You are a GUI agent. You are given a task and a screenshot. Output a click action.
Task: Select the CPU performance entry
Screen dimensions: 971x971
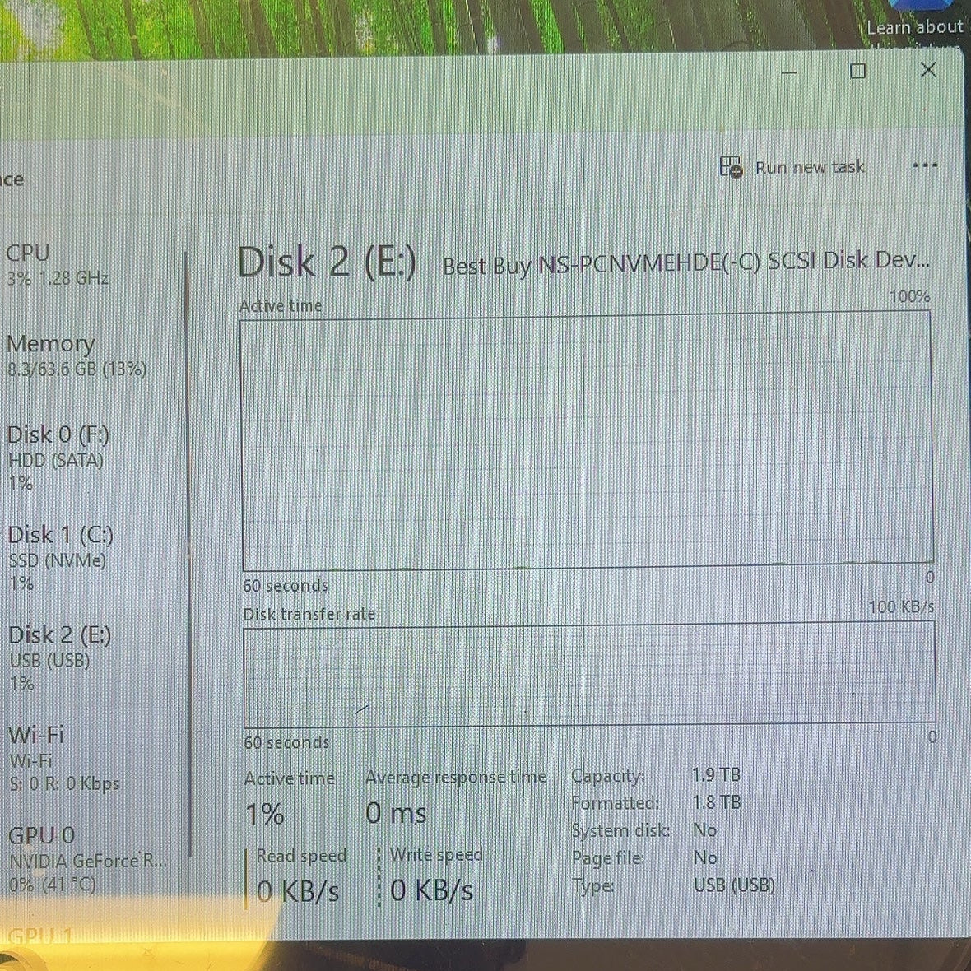tap(58, 265)
